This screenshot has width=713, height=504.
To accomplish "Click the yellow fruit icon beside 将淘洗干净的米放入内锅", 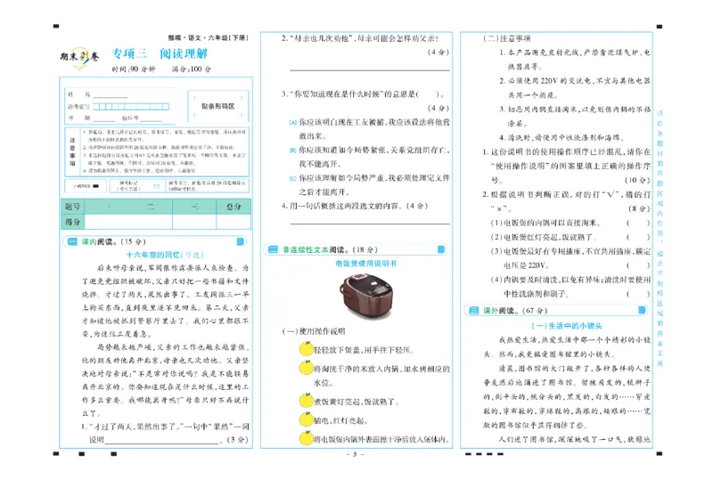I will [x=306, y=367].
